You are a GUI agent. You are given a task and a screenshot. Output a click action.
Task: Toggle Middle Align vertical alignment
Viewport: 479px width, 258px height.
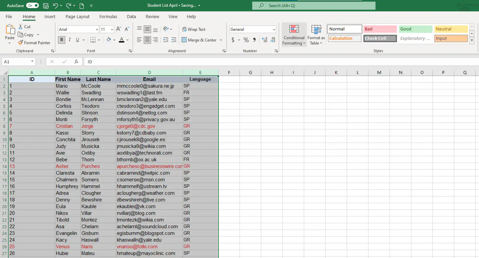(147, 29)
